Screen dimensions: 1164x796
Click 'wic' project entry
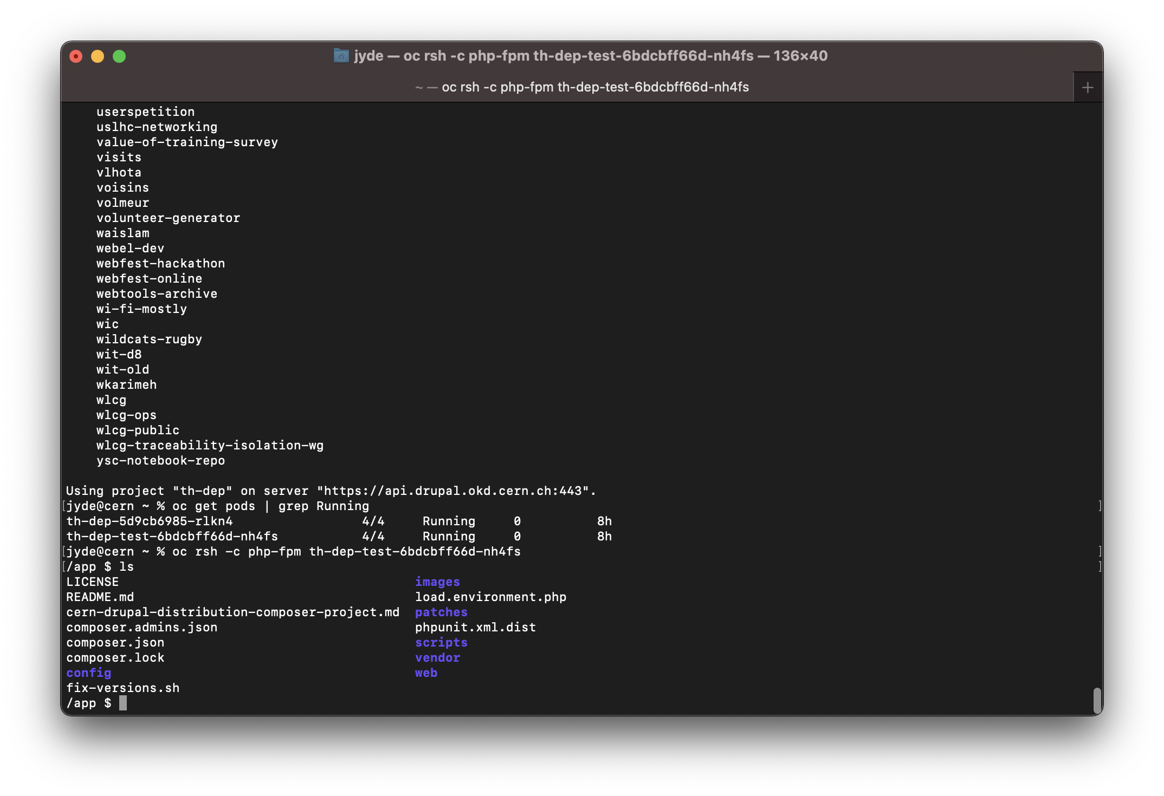[x=108, y=324]
